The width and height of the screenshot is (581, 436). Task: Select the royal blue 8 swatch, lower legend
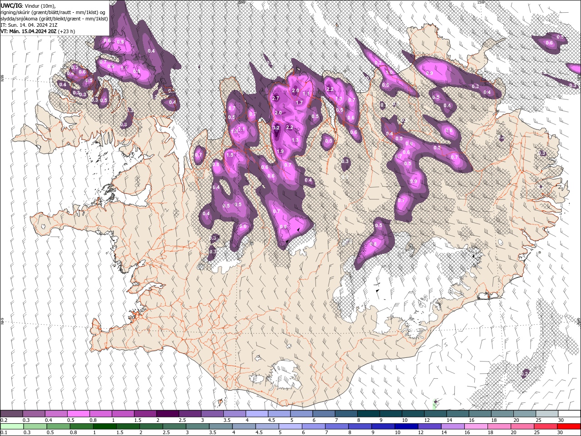(x=360, y=426)
